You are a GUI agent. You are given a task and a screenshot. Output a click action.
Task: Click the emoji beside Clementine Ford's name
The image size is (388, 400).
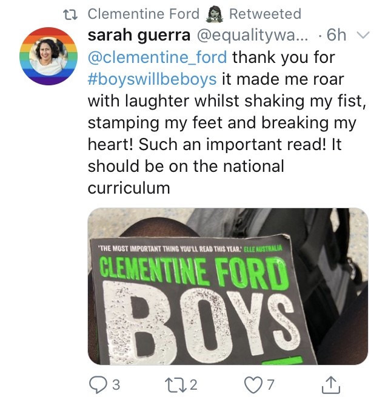pyautogui.click(x=213, y=14)
